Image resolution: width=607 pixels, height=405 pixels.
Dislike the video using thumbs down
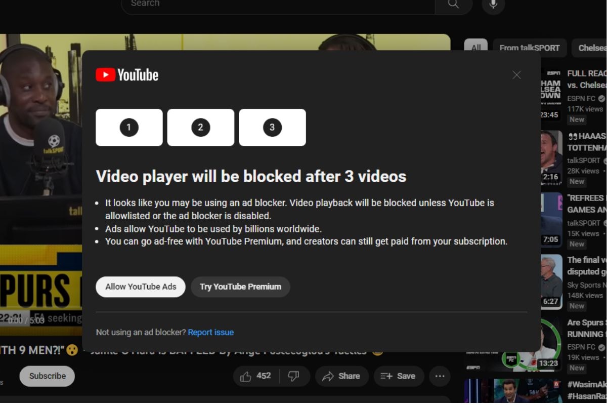[293, 376]
